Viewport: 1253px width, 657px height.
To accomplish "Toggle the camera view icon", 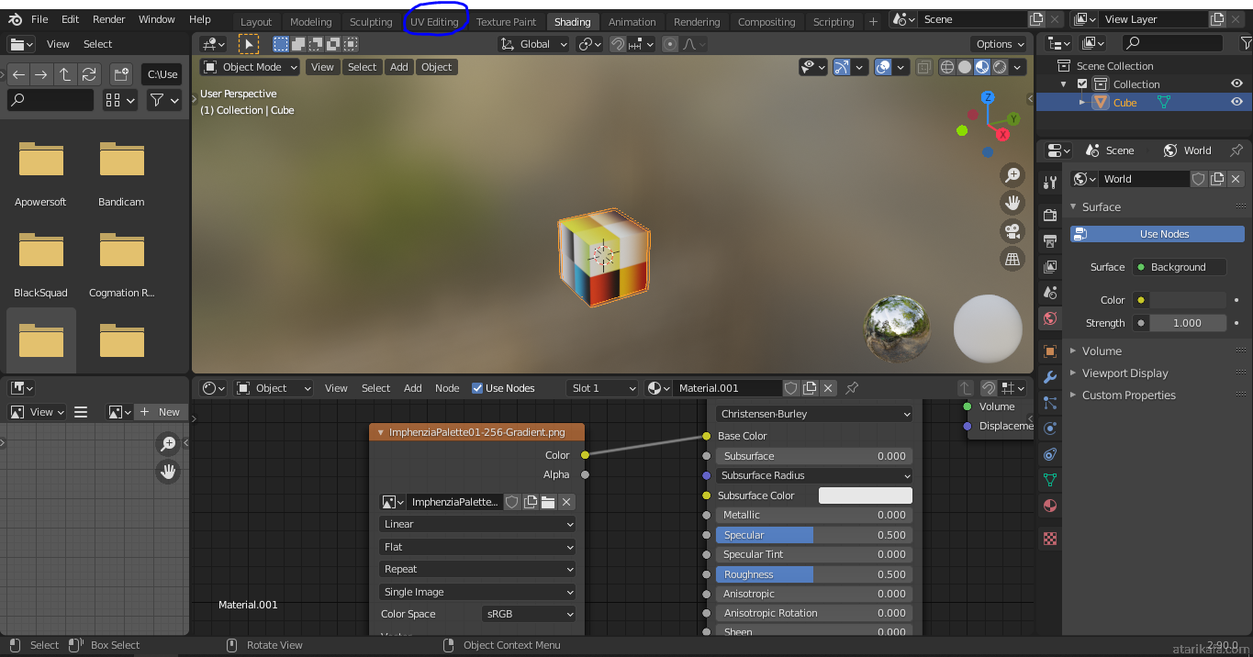I will click(1012, 231).
